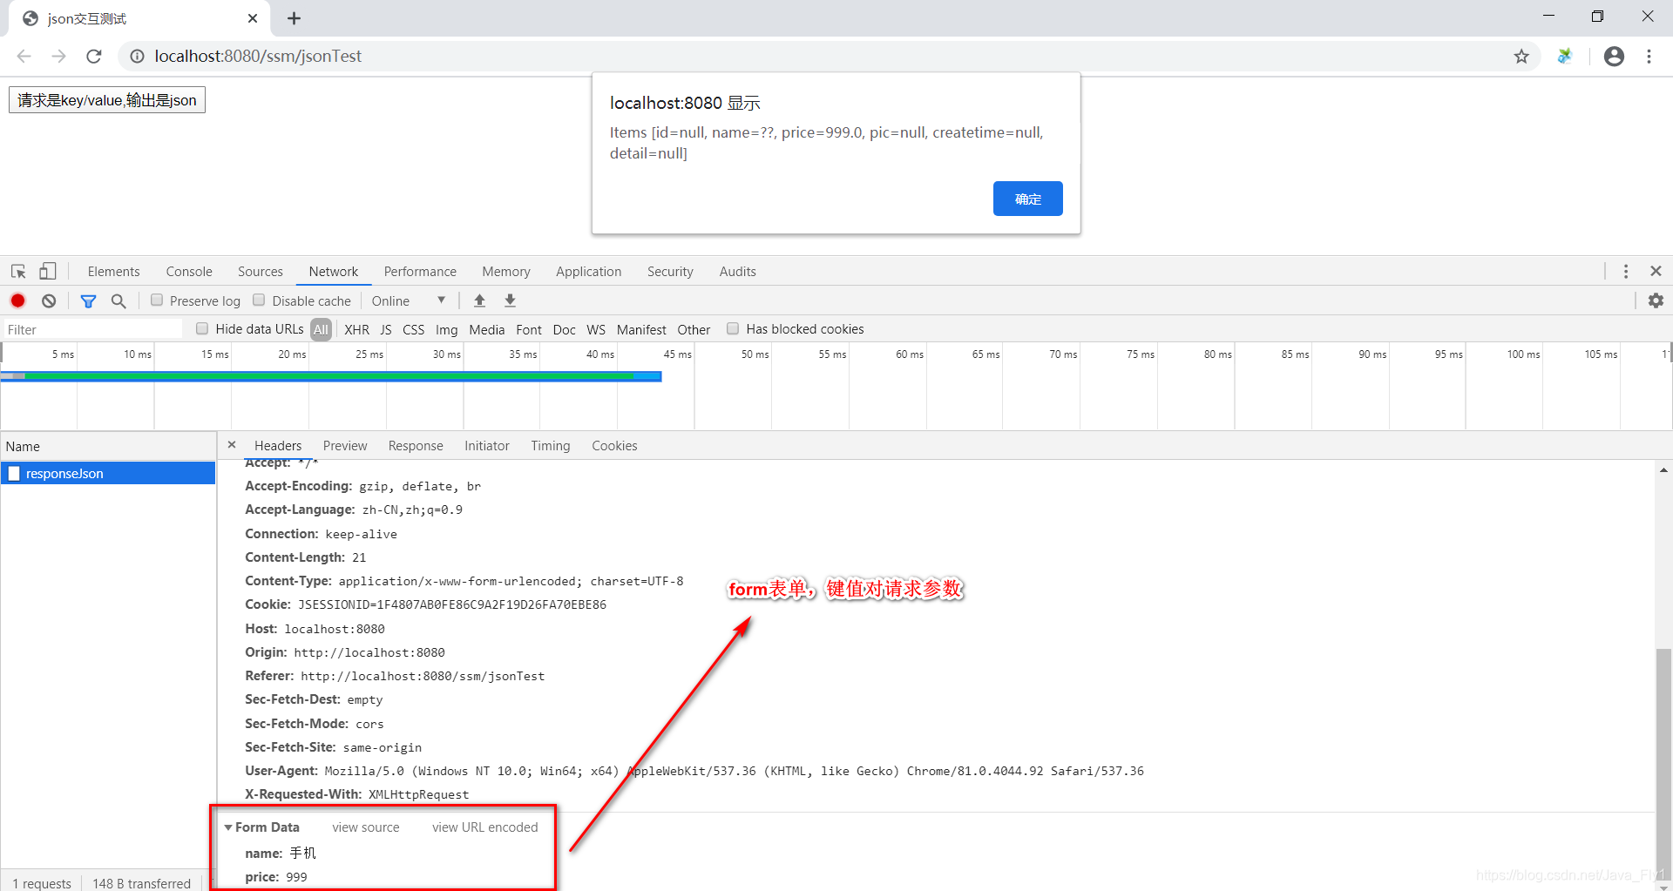Click the browser forward arrow
Viewport: 1673px width, 891px height.
(x=59, y=57)
